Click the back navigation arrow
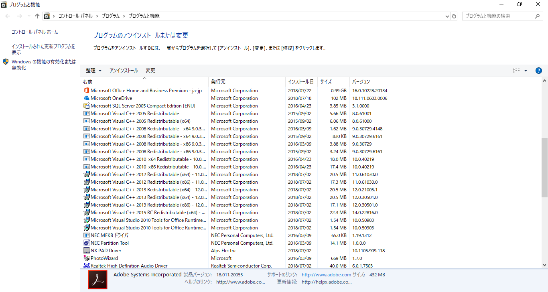The image size is (548, 292). (8, 16)
